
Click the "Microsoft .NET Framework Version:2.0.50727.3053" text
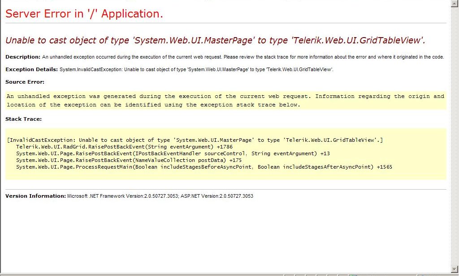123,196
